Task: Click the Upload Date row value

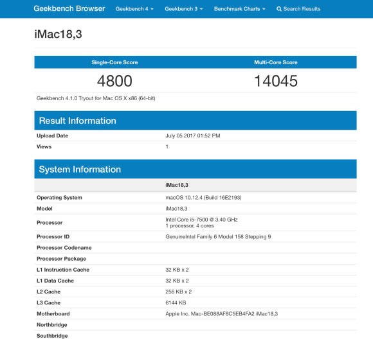Action: point(193,136)
